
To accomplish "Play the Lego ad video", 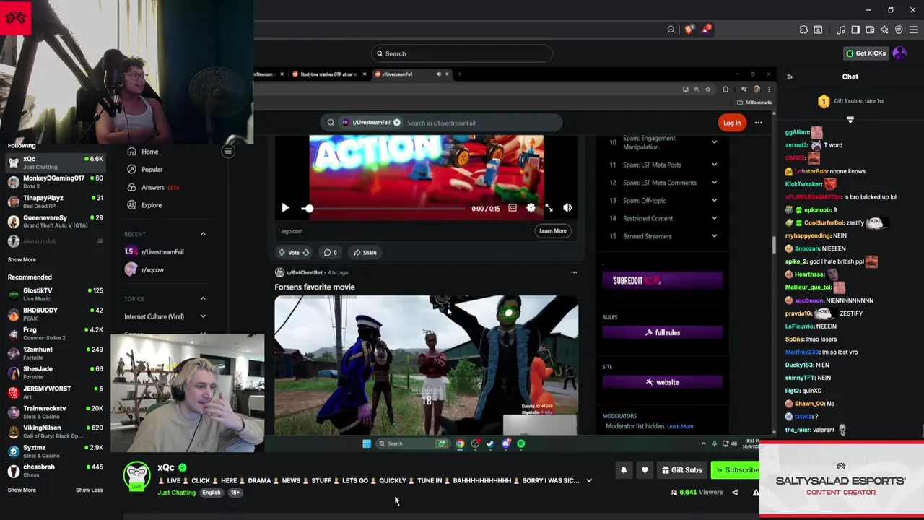I will 285,208.
